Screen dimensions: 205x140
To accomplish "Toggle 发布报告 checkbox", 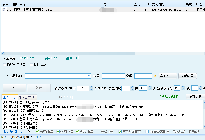I will 58,131.
